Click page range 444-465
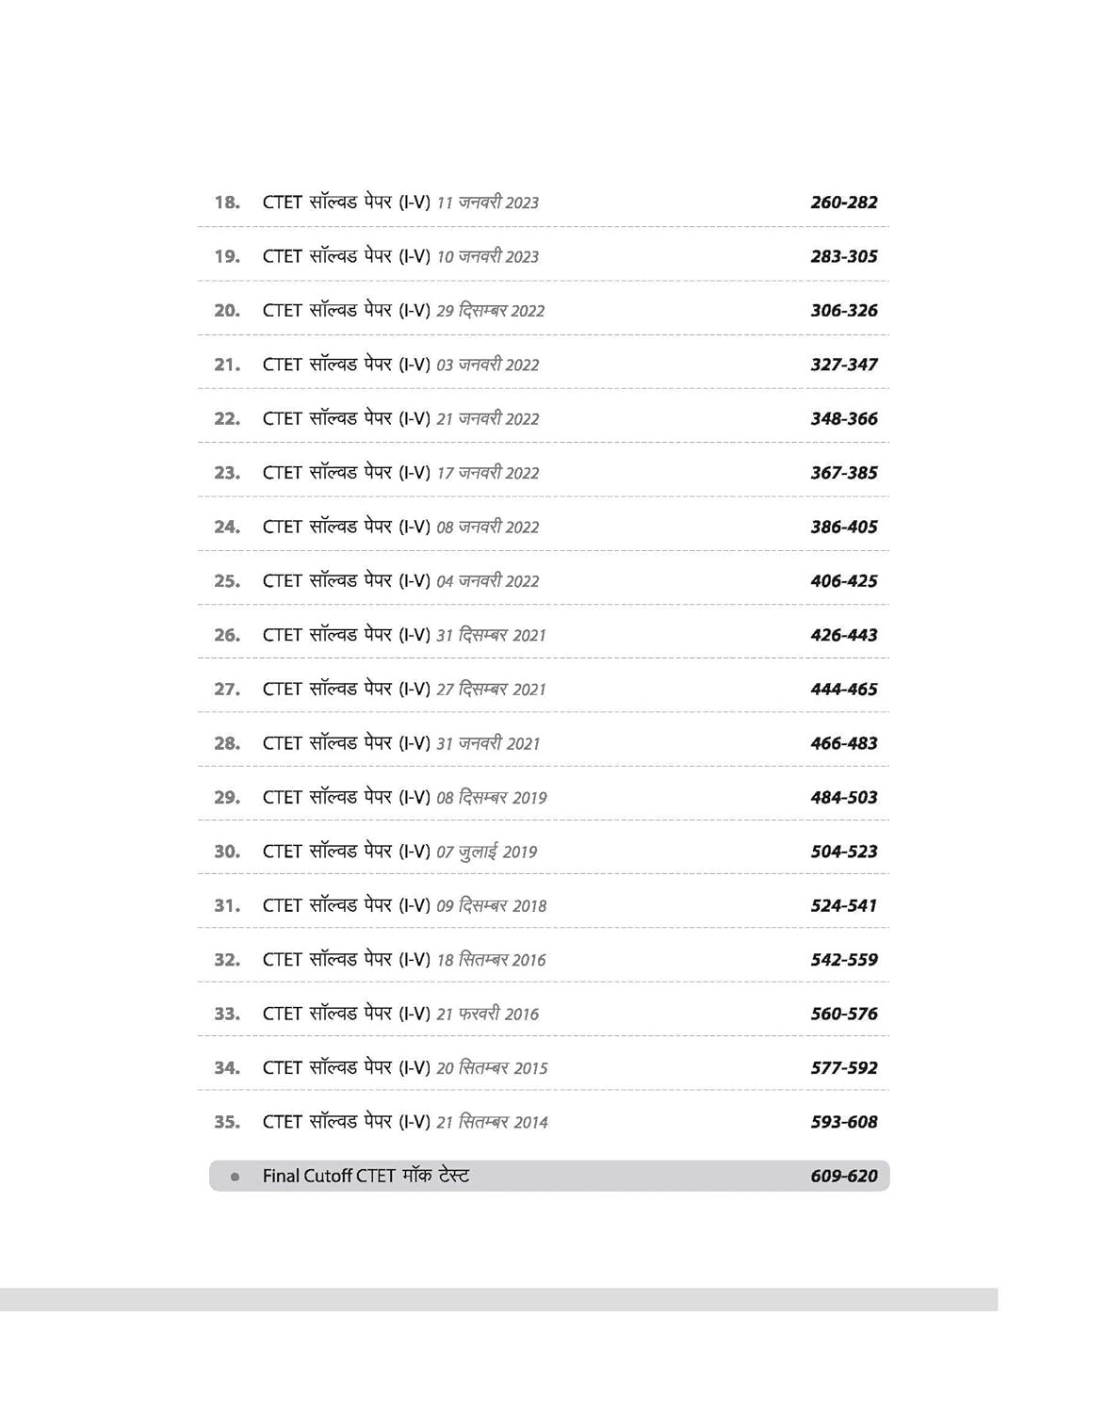 [x=844, y=690]
